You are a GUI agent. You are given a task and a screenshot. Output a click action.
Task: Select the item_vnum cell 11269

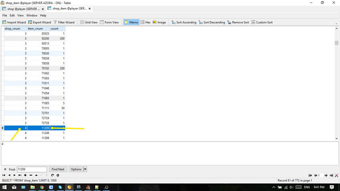coord(38,138)
